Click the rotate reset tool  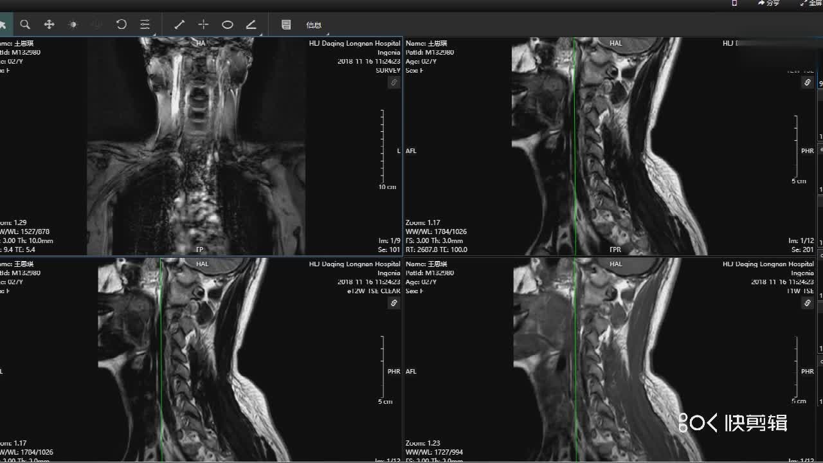pos(121,24)
